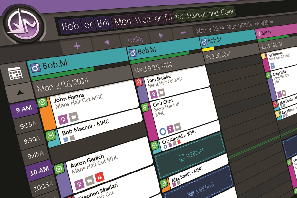Image resolution: width=297 pixels, height=198 pixels.
Task: Click Aaron Gerlich purple female icon
Action: coord(79,184)
